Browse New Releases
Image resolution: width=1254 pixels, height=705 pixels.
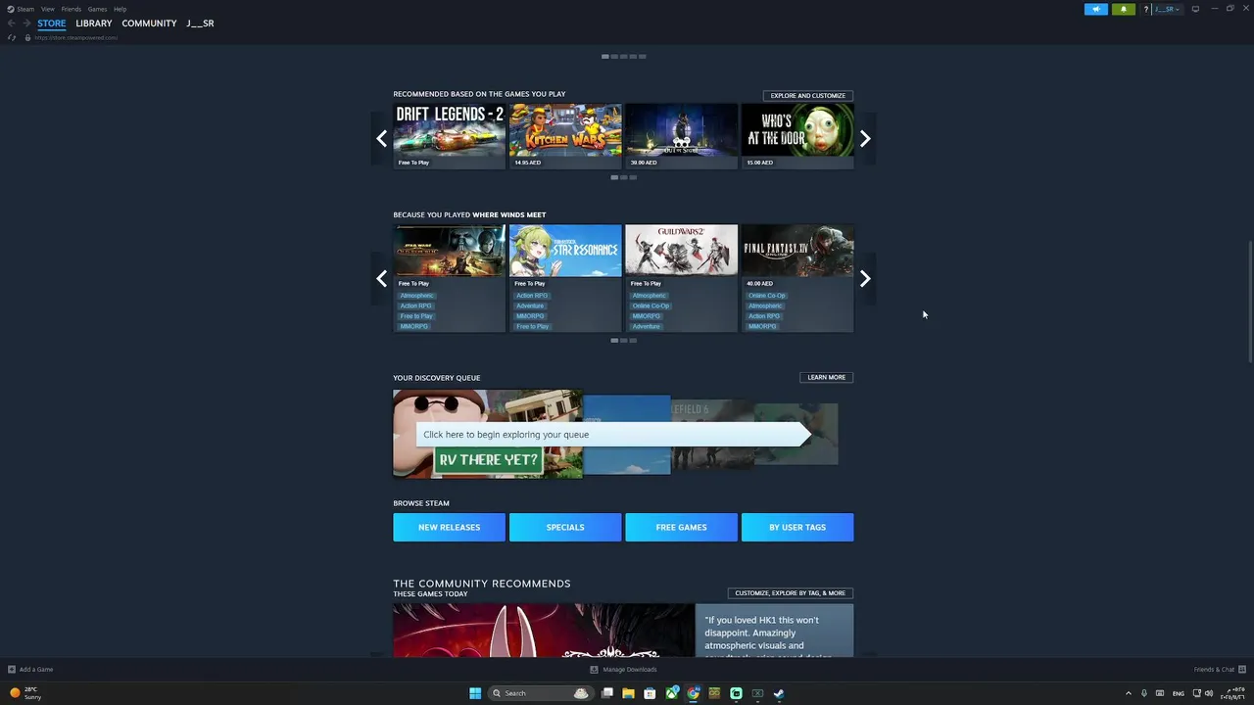tap(449, 527)
